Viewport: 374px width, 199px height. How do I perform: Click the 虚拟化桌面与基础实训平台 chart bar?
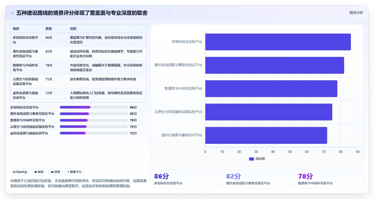266,135
